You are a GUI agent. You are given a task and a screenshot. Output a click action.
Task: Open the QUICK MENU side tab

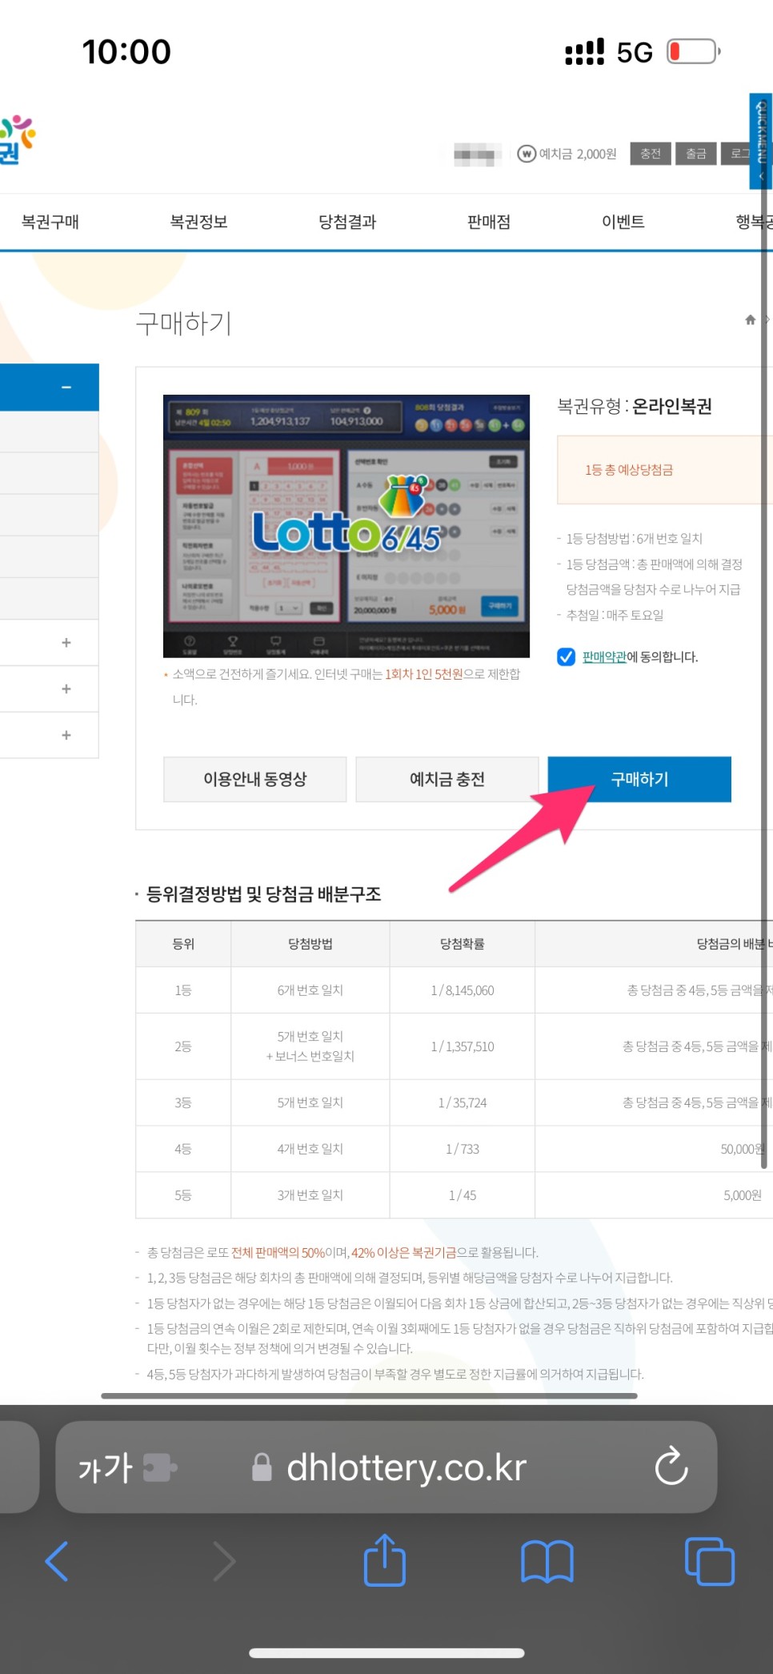tap(760, 141)
